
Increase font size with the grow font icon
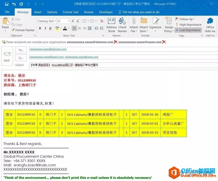(x=73, y=21)
